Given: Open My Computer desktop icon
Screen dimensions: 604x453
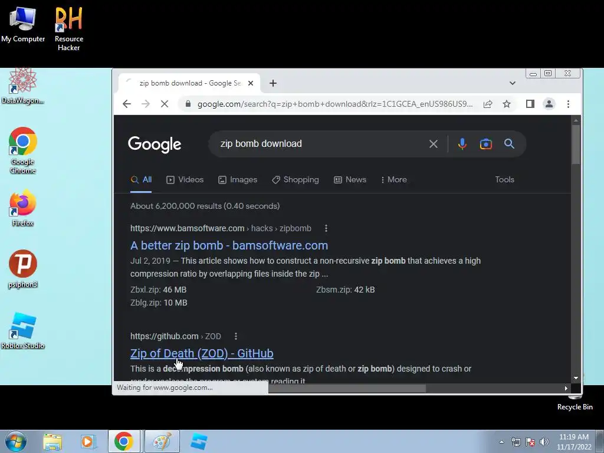Looking at the screenshot, I should pyautogui.click(x=23, y=25).
